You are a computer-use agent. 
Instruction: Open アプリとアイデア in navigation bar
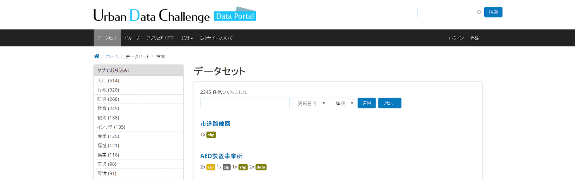coord(160,38)
